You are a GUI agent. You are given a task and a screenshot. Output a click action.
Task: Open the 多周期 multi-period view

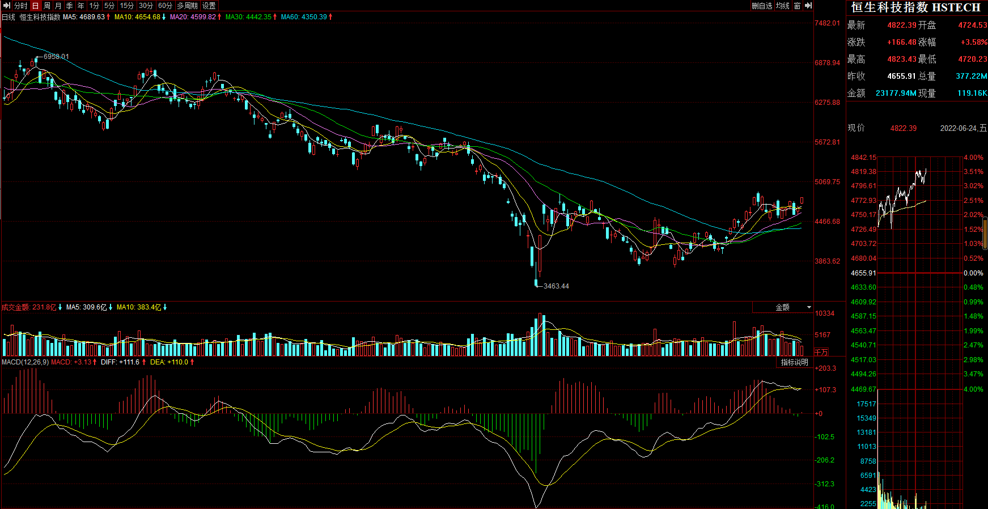(188, 6)
